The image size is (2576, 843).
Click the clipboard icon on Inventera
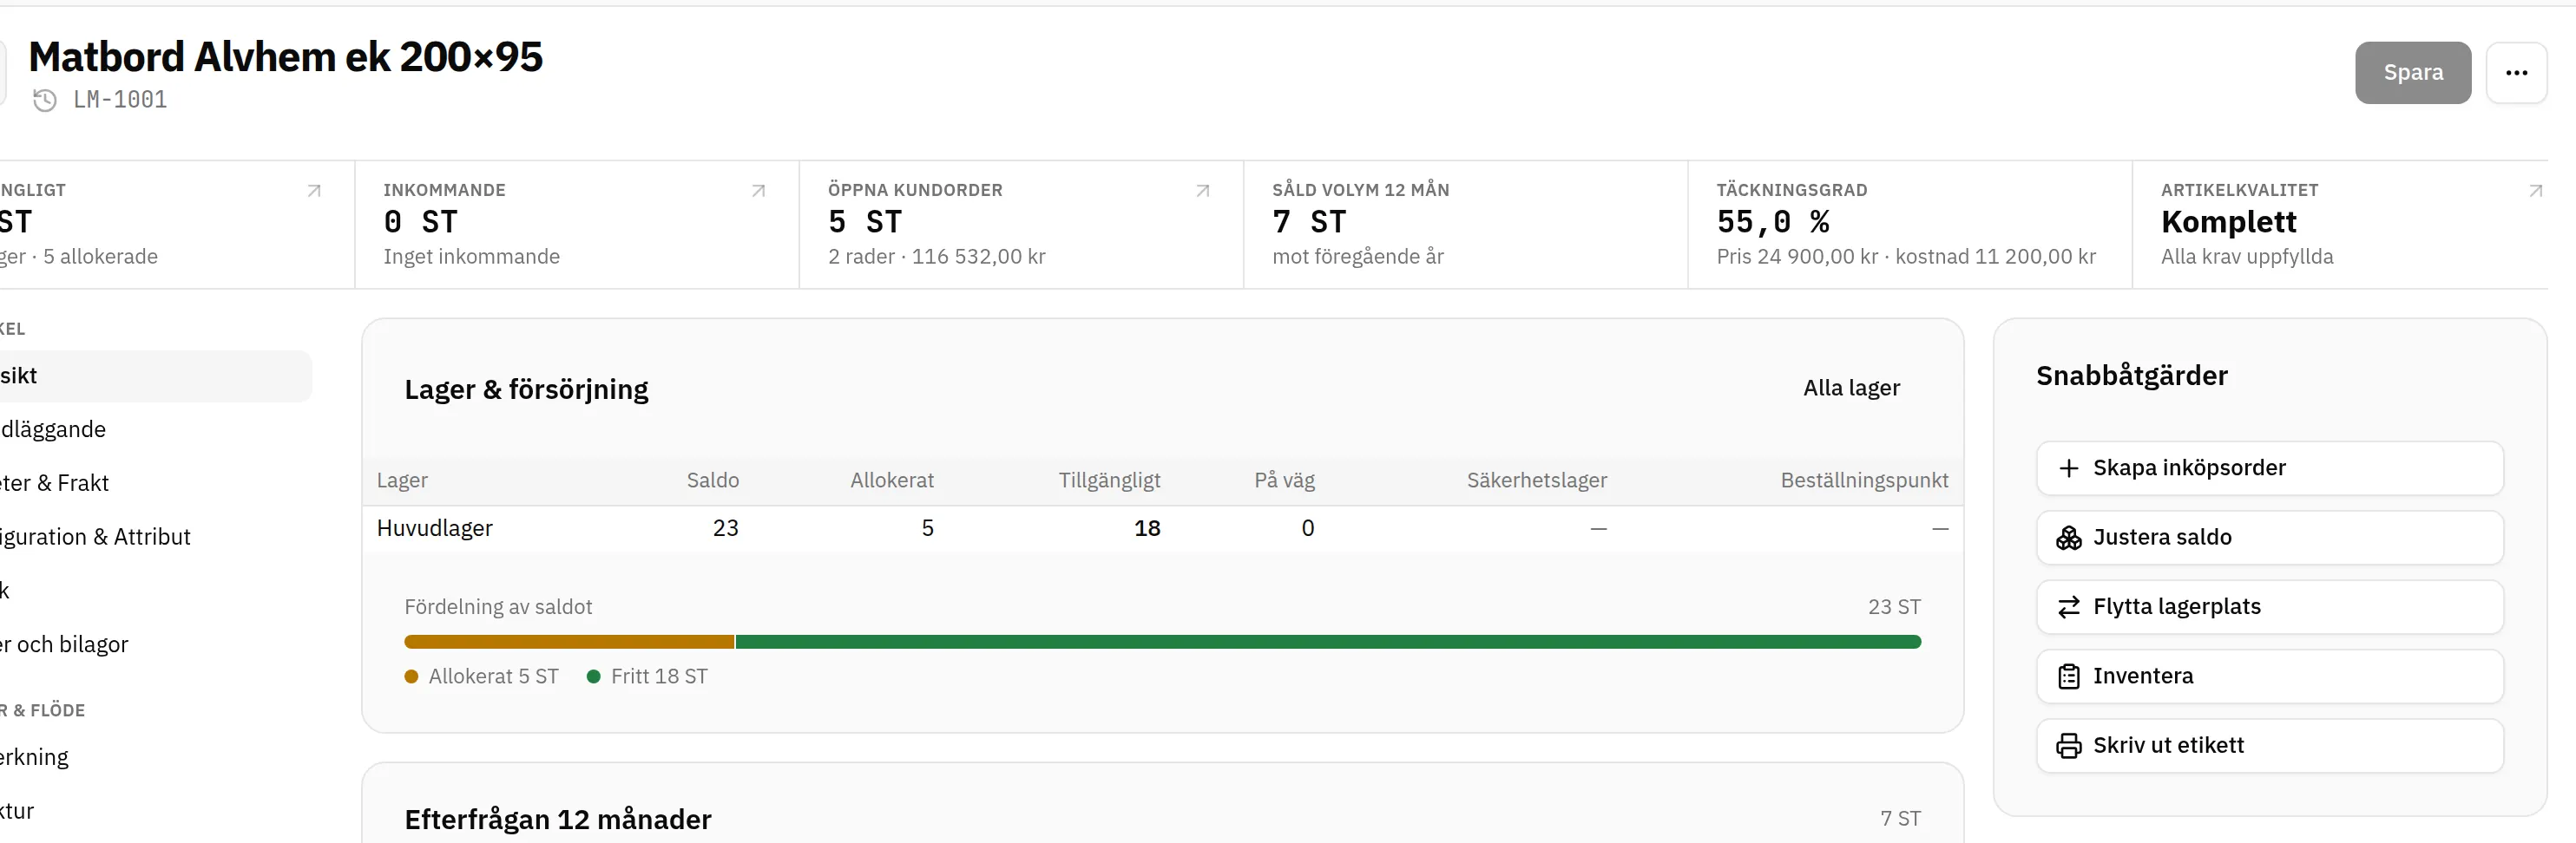(x=2068, y=676)
